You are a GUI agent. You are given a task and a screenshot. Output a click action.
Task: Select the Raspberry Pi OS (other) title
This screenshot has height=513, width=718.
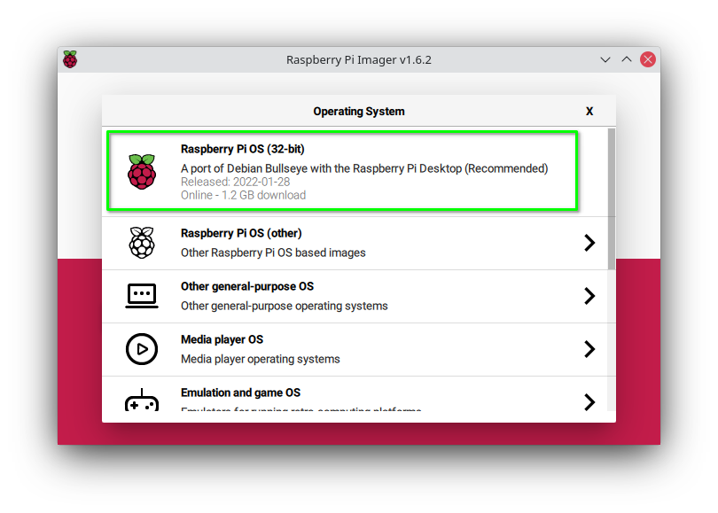pos(241,233)
